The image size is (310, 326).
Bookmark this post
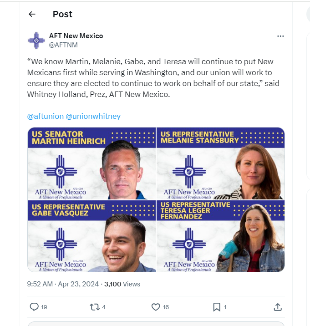coord(217,307)
